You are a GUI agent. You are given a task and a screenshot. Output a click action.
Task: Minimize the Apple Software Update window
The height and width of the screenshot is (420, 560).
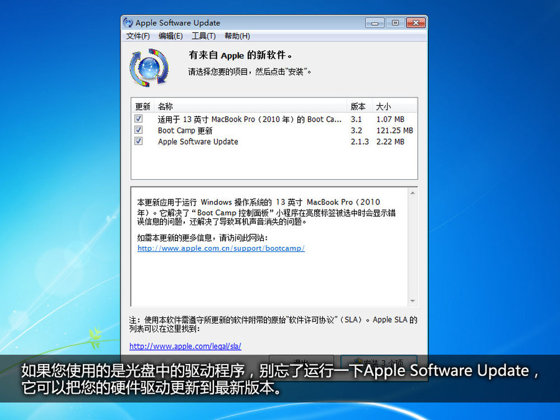(x=375, y=23)
